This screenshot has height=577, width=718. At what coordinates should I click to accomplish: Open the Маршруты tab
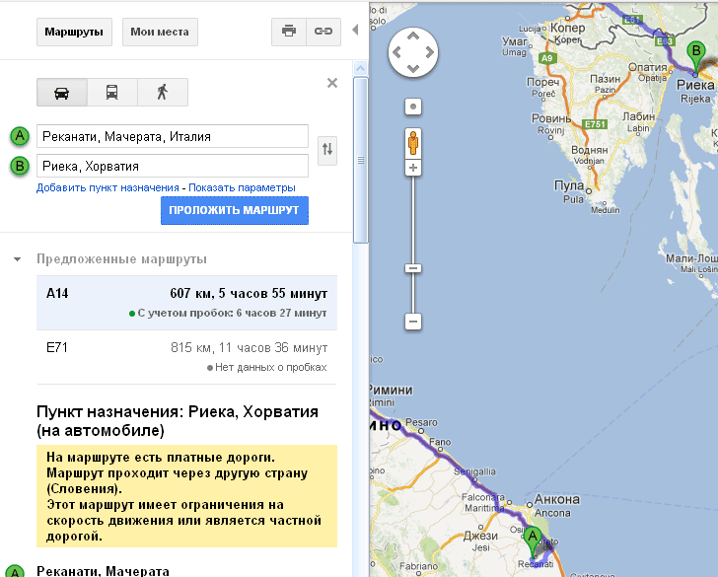74,32
